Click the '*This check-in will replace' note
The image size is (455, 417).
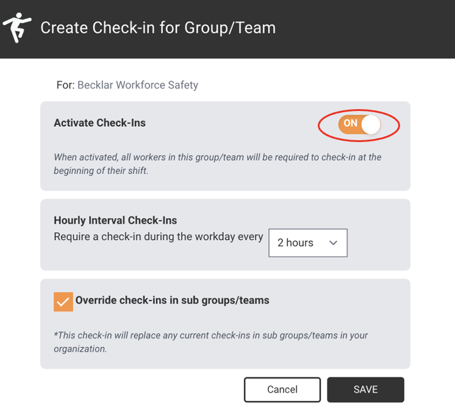tap(210, 342)
